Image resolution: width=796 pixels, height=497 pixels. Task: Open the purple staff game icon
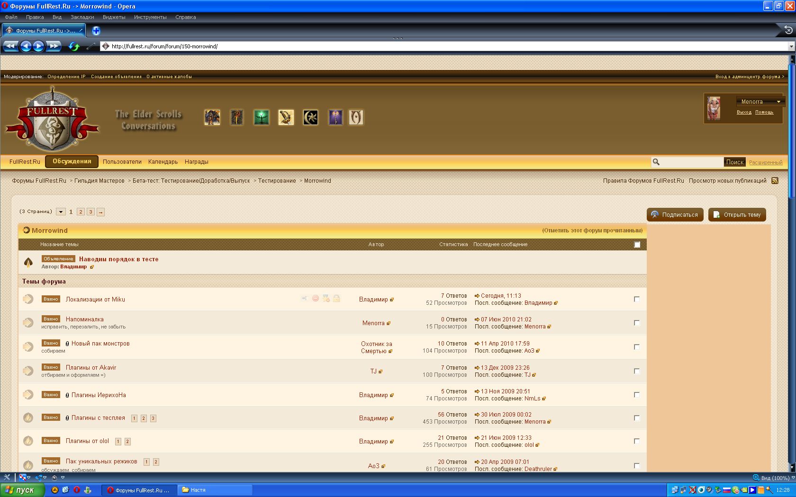point(335,117)
